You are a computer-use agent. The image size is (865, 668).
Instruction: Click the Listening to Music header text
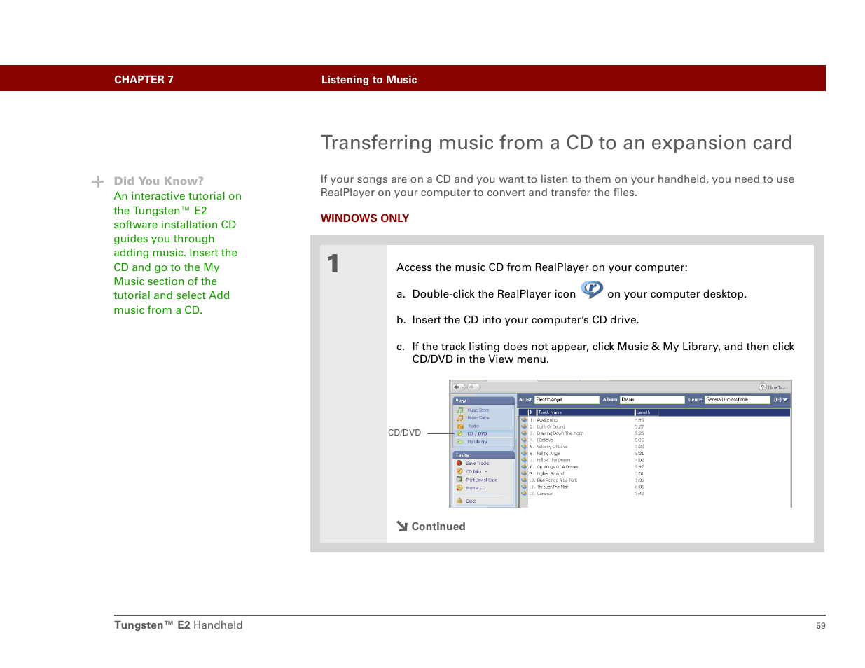click(x=369, y=80)
